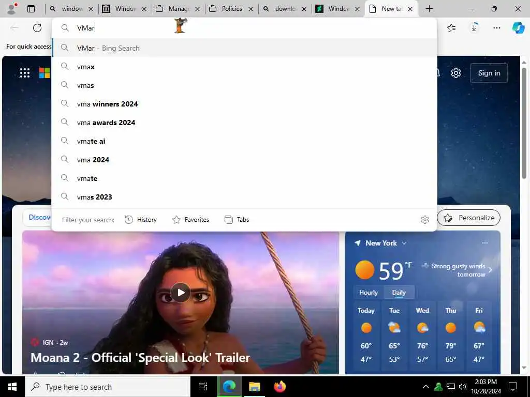Open weather card more options ellipsis
530x397 pixels.
[484, 243]
